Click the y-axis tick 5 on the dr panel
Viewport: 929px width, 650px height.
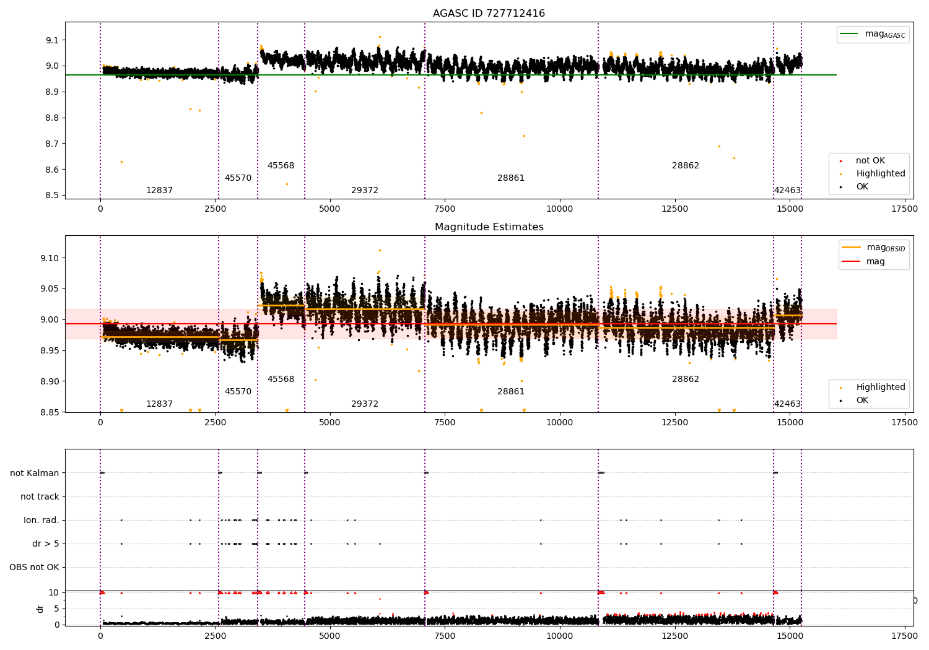pos(57,609)
